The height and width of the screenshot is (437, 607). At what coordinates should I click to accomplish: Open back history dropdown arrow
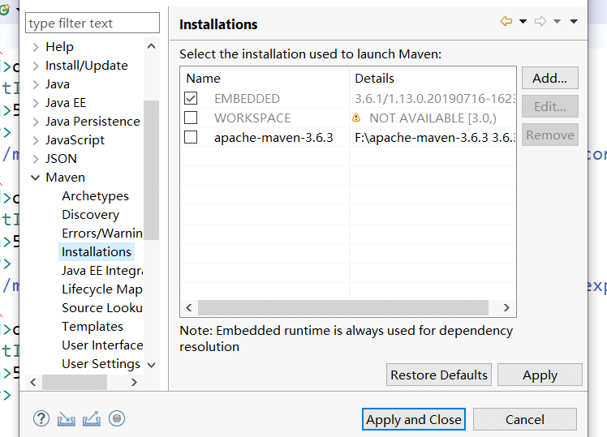coord(523,21)
